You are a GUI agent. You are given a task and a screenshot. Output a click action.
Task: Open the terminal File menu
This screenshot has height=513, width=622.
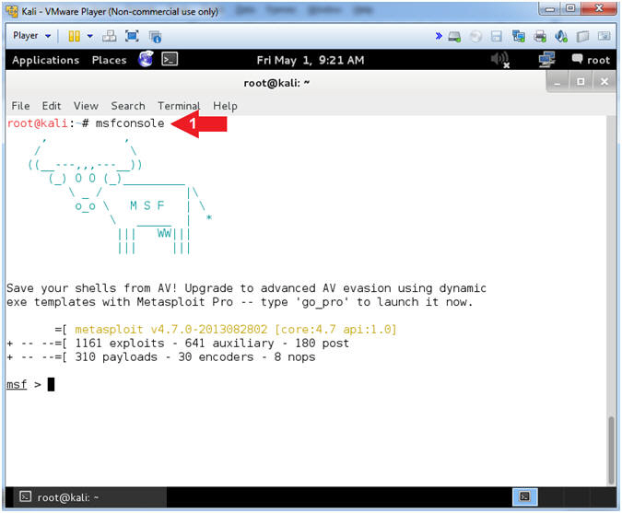pyautogui.click(x=20, y=106)
